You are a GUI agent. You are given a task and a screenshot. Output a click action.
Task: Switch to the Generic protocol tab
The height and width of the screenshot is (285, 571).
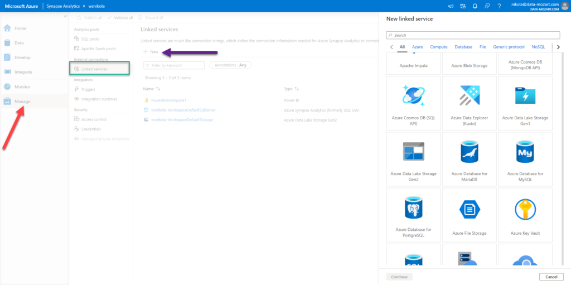point(509,47)
